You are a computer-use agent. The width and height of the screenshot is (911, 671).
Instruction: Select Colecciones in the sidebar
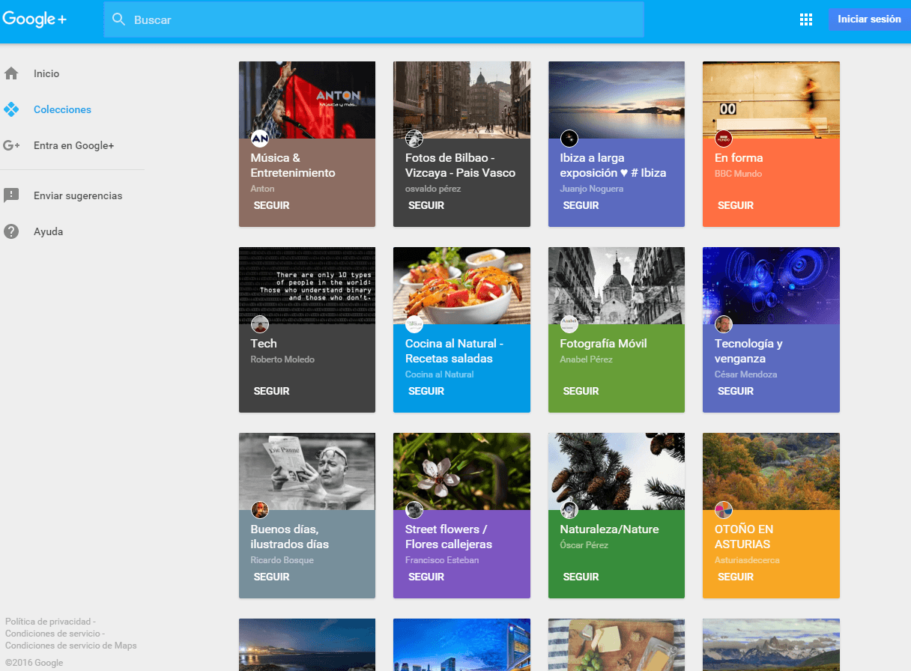[x=62, y=109]
